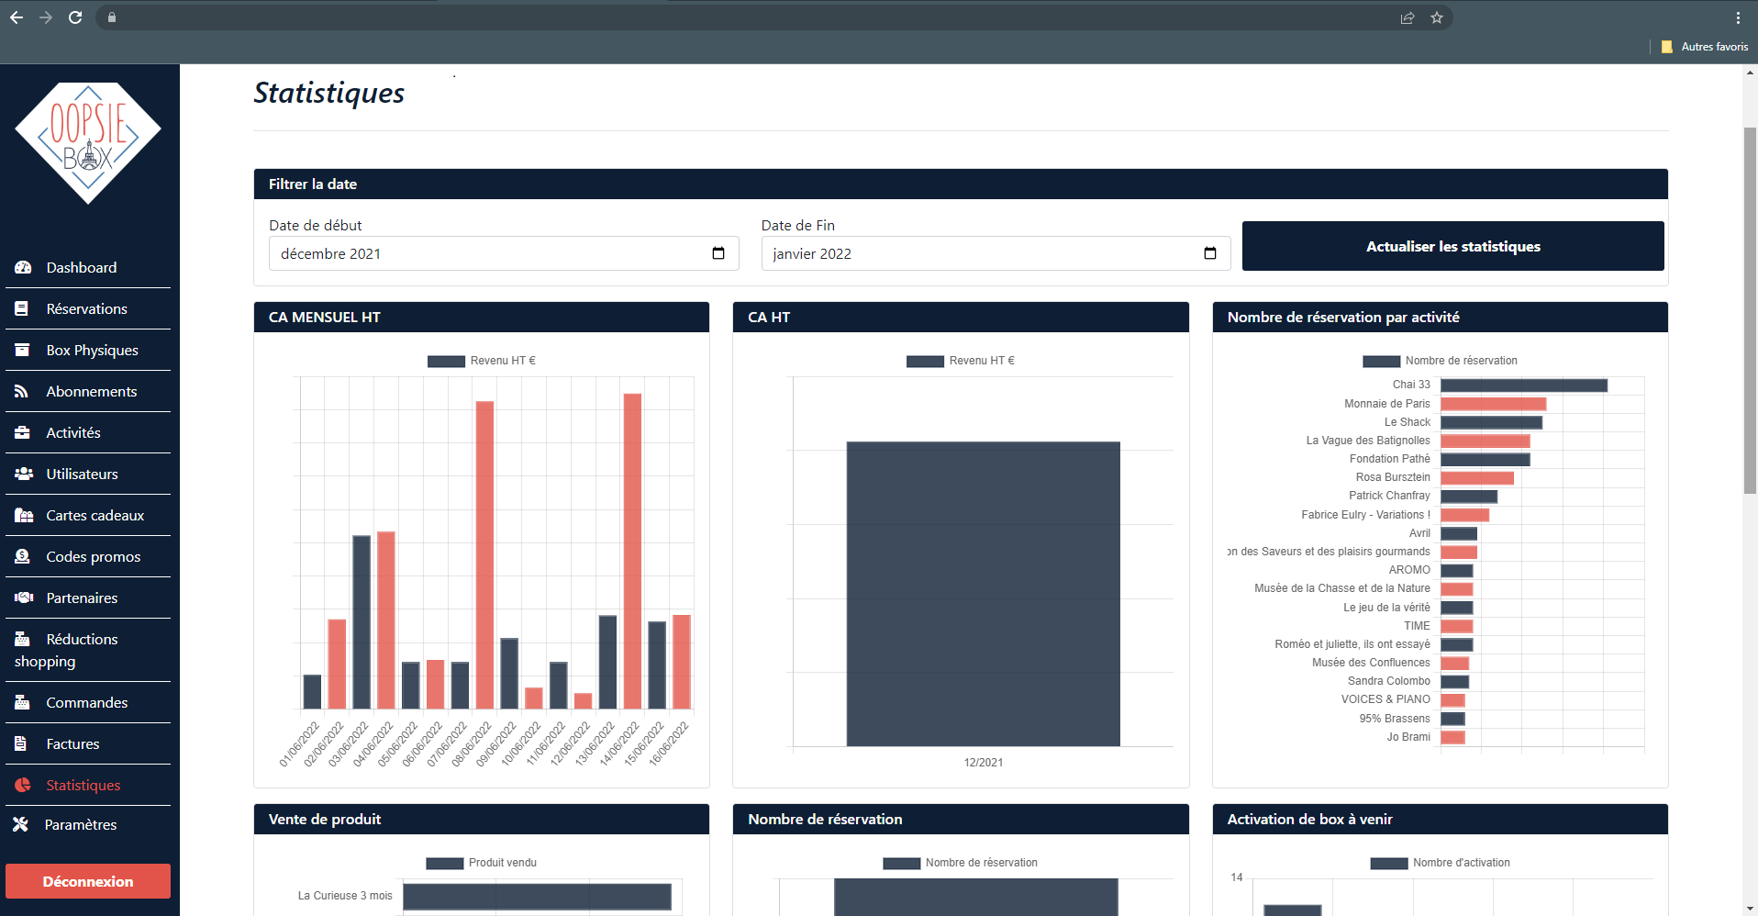Image resolution: width=1758 pixels, height=916 pixels.
Task: Toggle the Produit vendu legend swatch
Action: click(x=445, y=864)
